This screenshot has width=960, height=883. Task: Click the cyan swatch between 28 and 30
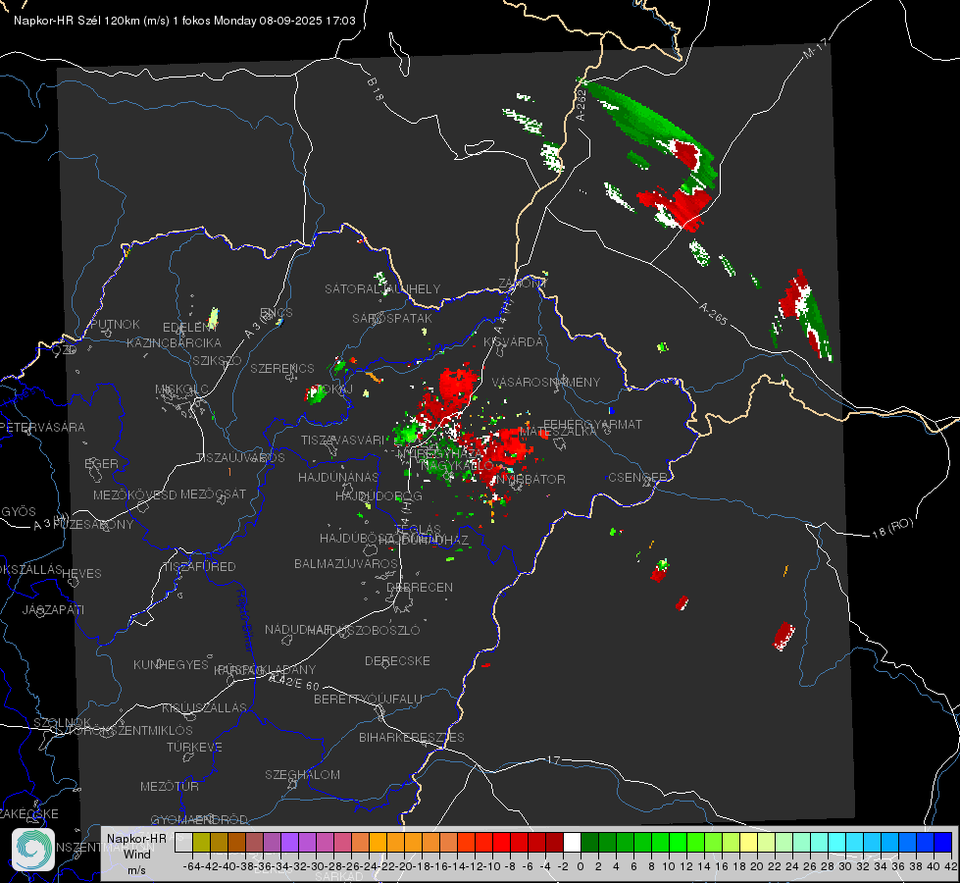coord(837,843)
